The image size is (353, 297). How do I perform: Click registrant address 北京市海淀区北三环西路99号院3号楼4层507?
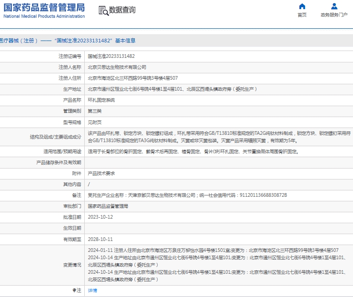[x=133, y=78]
